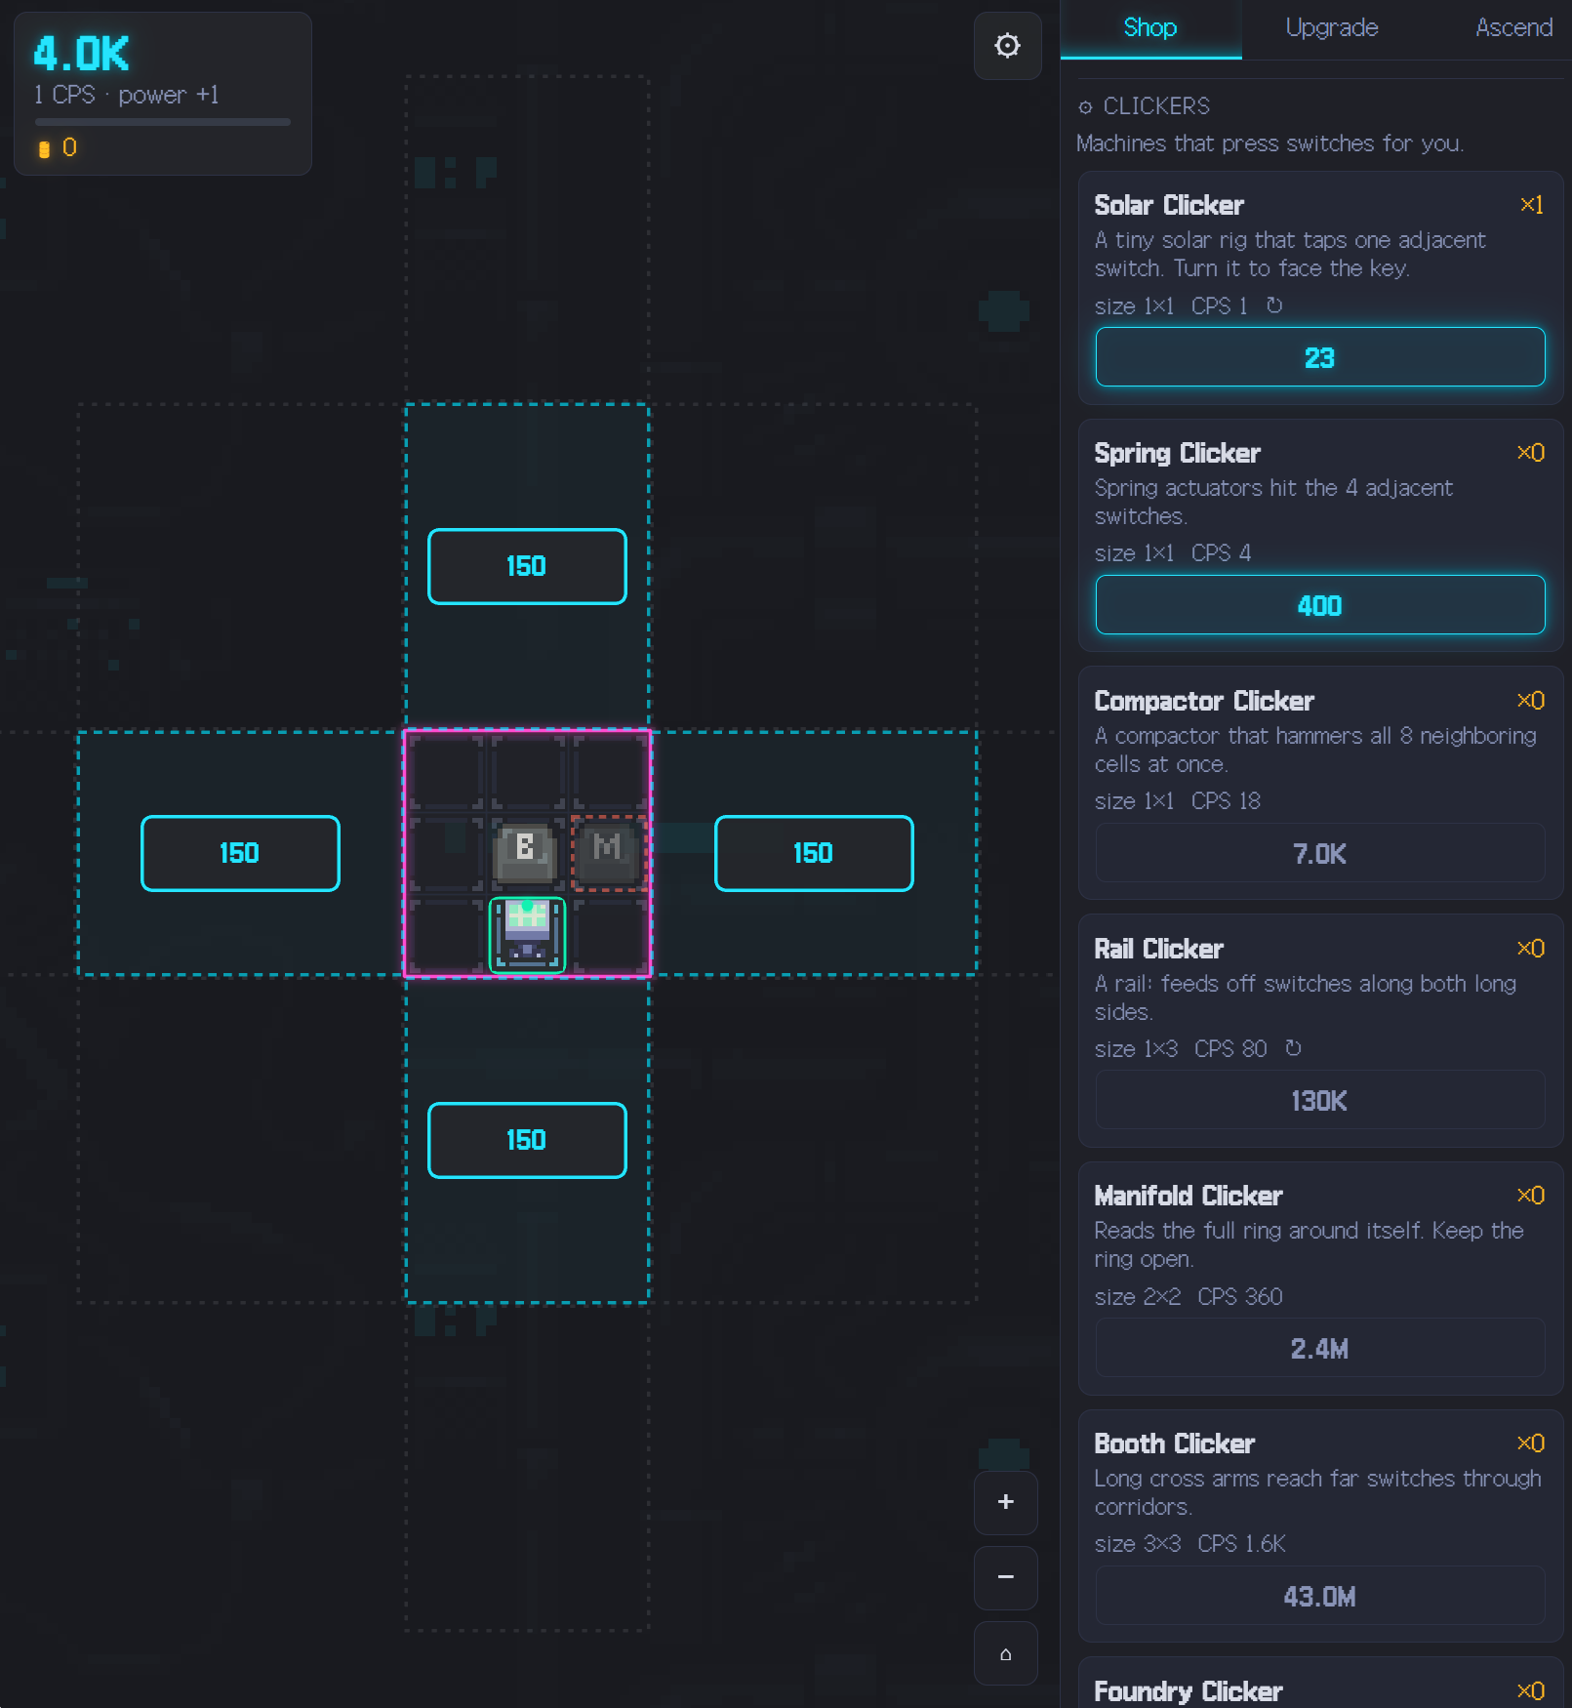Zoom out with the minus button
The width and height of the screenshot is (1572, 1708).
tap(1005, 1577)
